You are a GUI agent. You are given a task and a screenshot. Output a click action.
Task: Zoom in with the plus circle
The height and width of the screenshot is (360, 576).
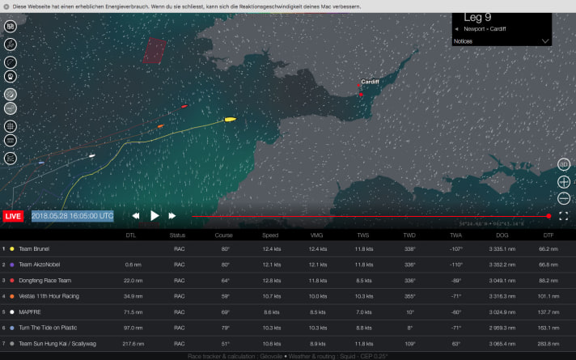(x=564, y=182)
